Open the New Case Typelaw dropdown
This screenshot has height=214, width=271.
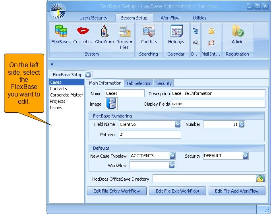coord(172,156)
